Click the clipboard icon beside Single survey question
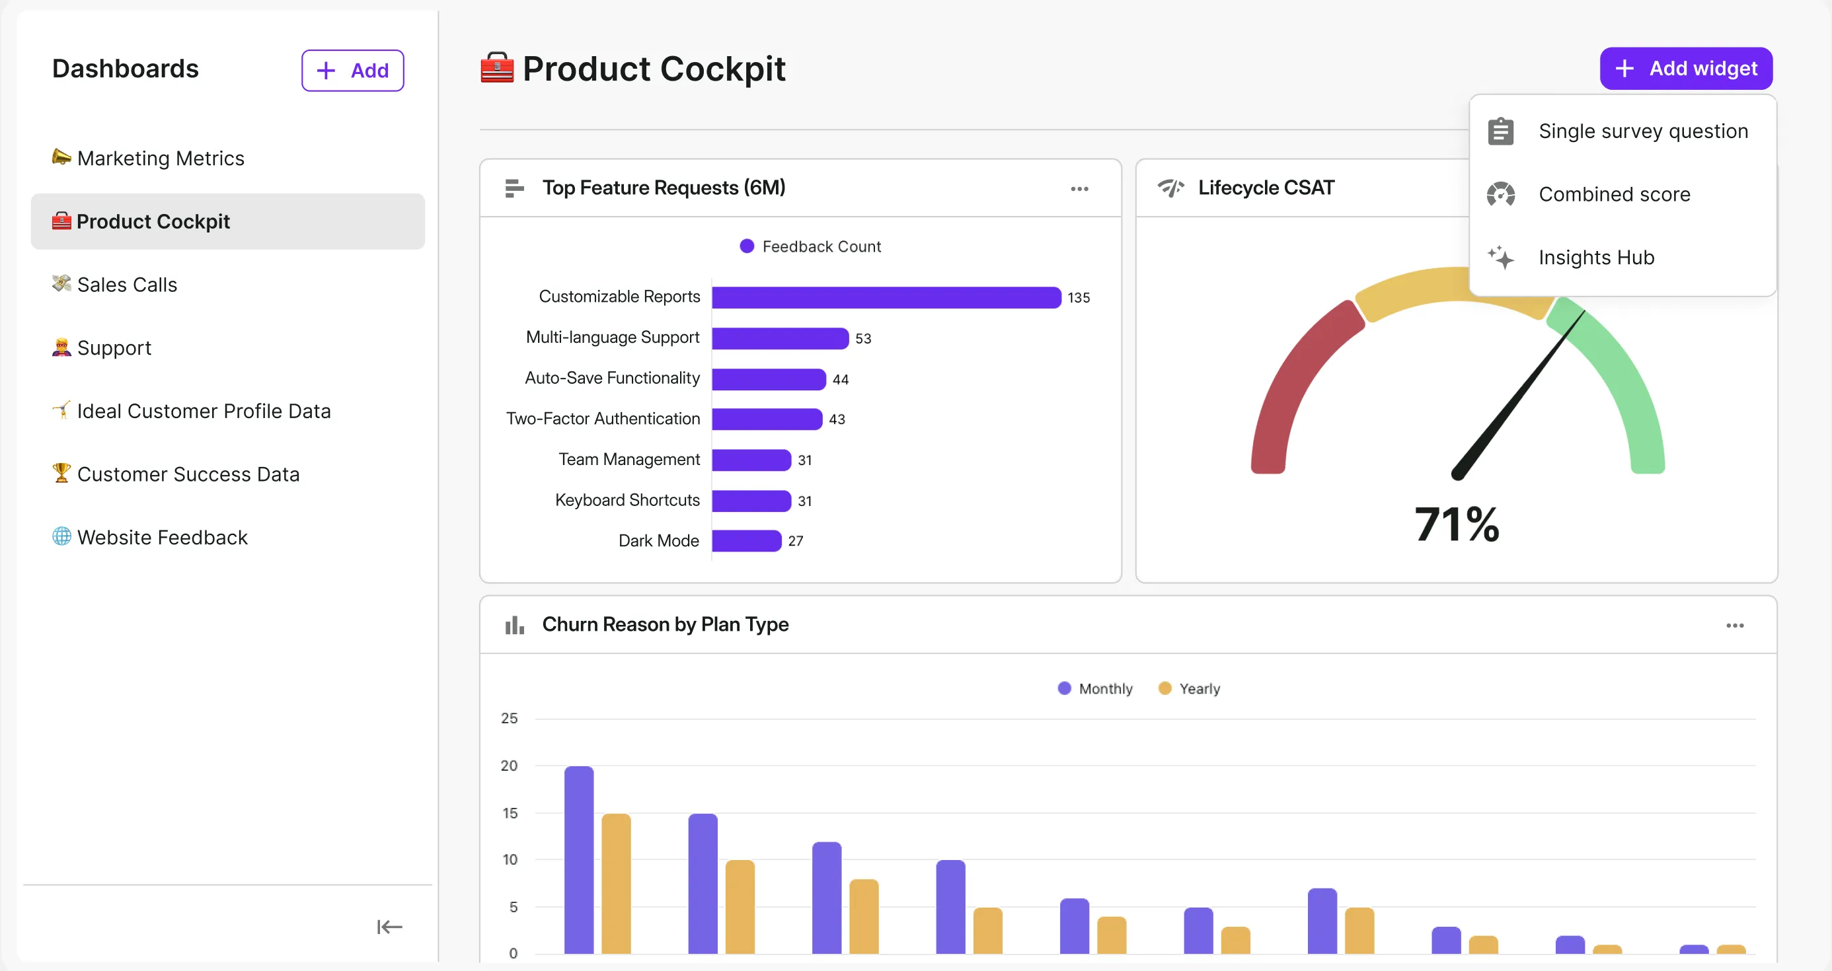The height and width of the screenshot is (971, 1832). [x=1501, y=131]
